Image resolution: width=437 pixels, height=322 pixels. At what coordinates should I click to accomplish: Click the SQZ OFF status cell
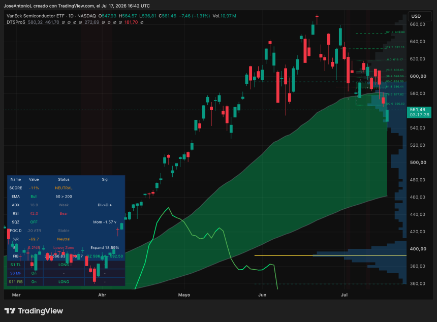pos(34,222)
